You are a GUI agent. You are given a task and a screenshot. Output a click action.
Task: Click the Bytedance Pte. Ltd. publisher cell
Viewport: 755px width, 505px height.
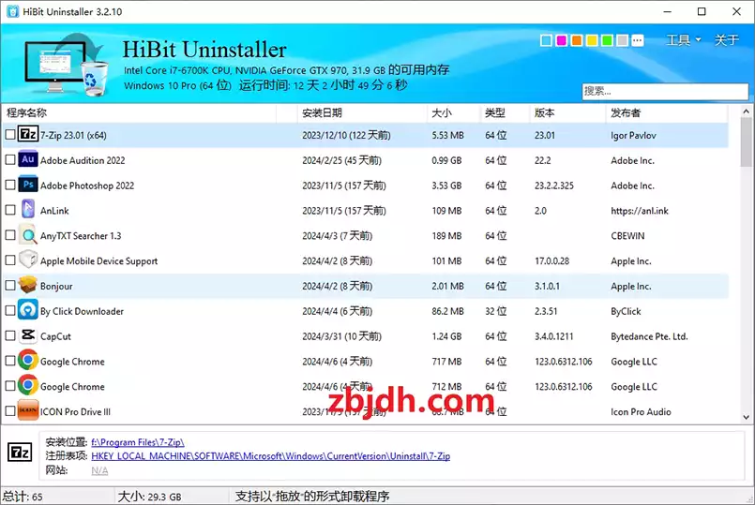[649, 336]
